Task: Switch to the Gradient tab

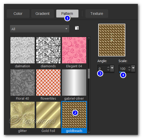Action: (x=42, y=14)
